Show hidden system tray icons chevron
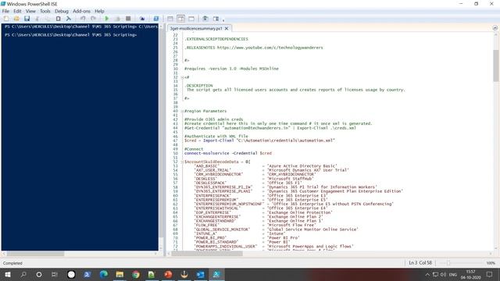Viewport: 500px width, 281px height. (x=427, y=274)
